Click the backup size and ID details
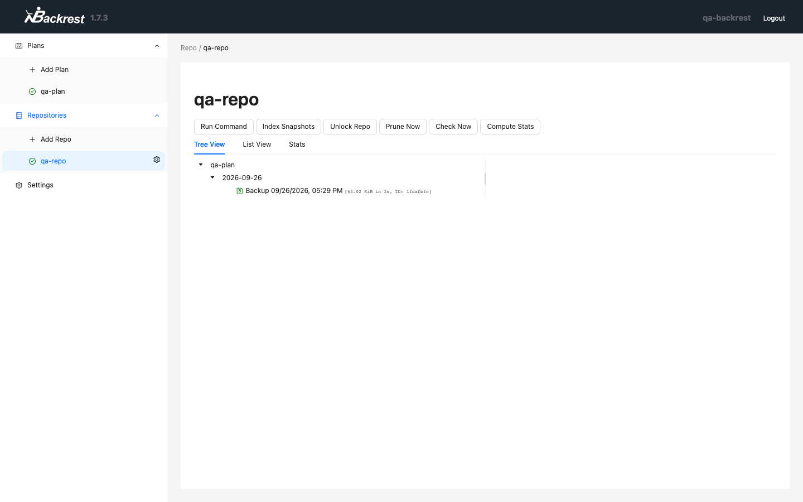803x502 pixels. click(388, 192)
